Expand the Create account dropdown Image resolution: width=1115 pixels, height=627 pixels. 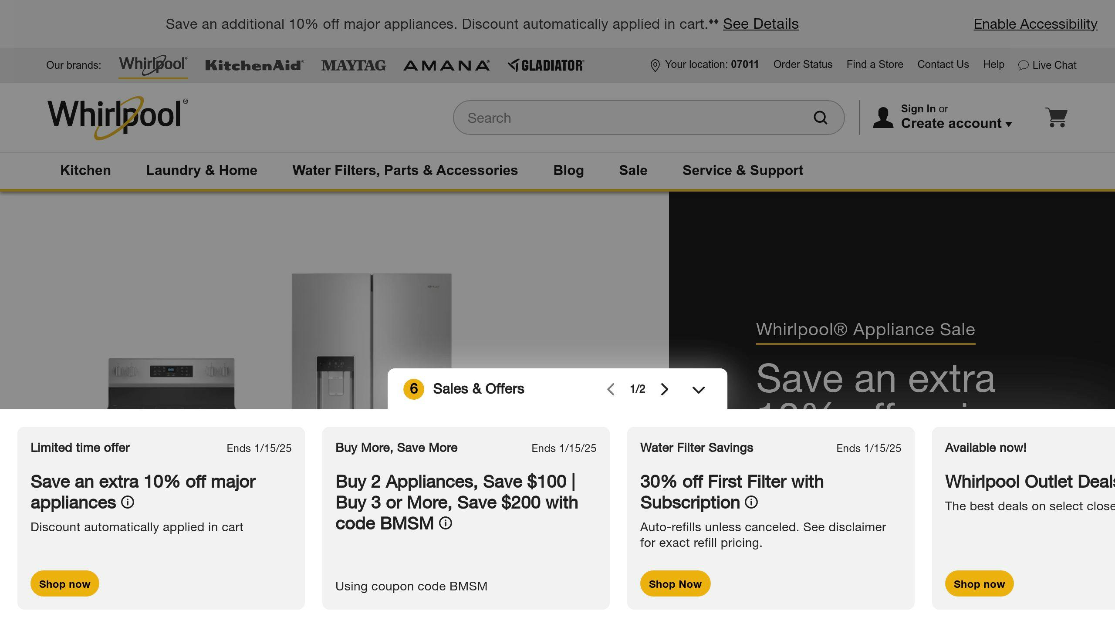point(956,124)
